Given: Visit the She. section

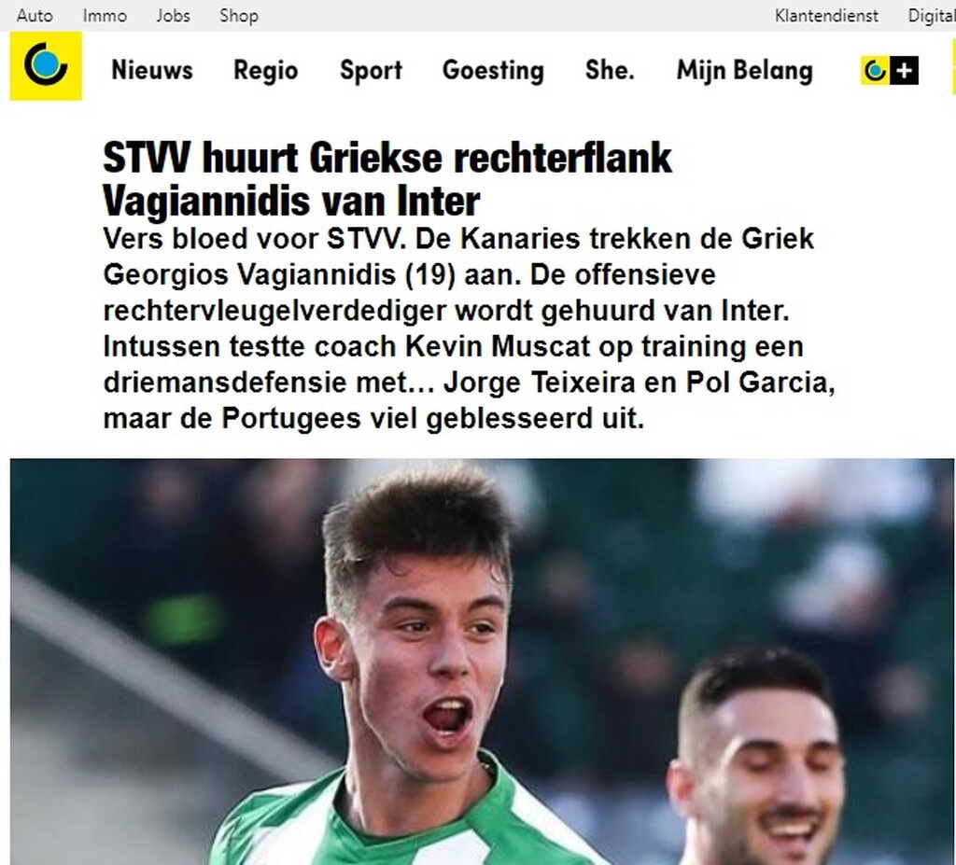Looking at the screenshot, I should [610, 70].
